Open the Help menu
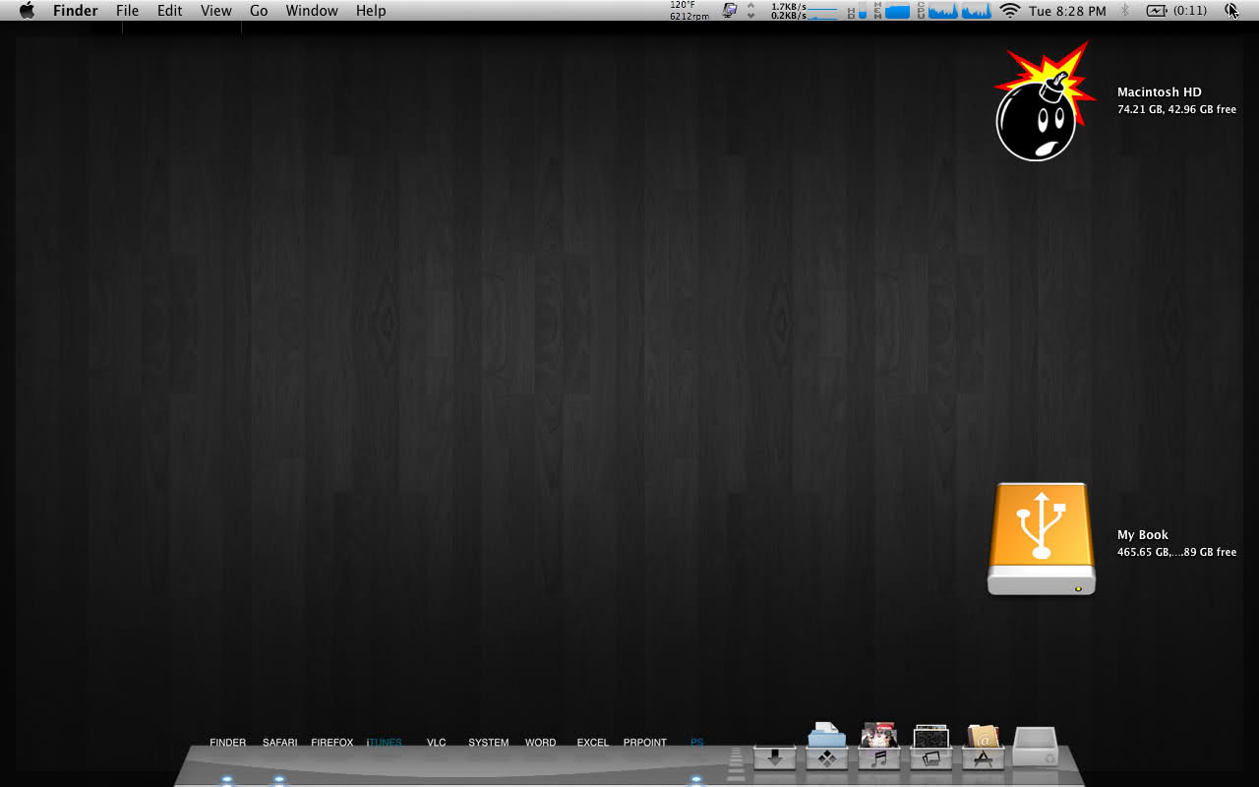The image size is (1259, 787). tap(371, 11)
